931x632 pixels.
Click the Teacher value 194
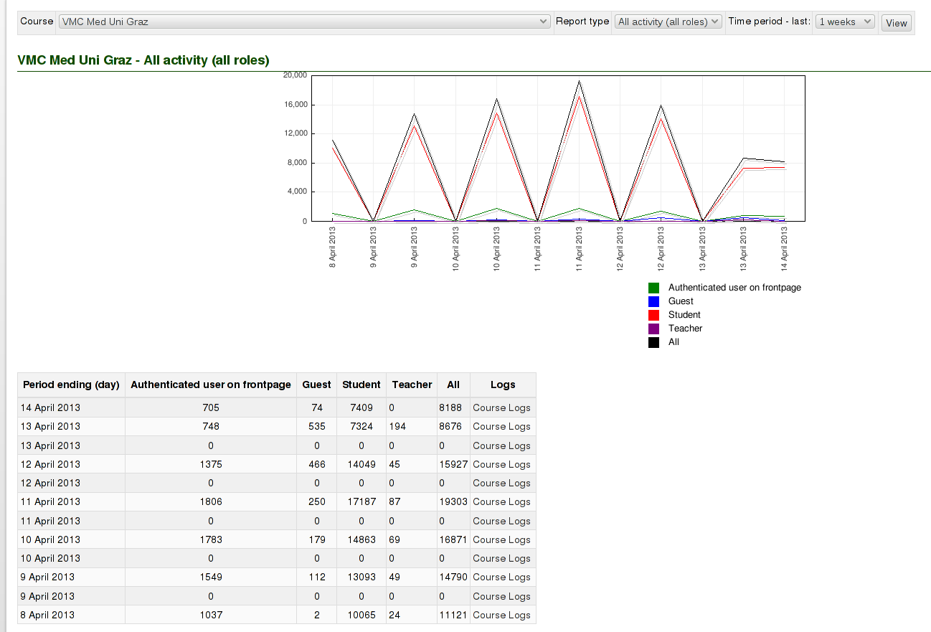(397, 426)
